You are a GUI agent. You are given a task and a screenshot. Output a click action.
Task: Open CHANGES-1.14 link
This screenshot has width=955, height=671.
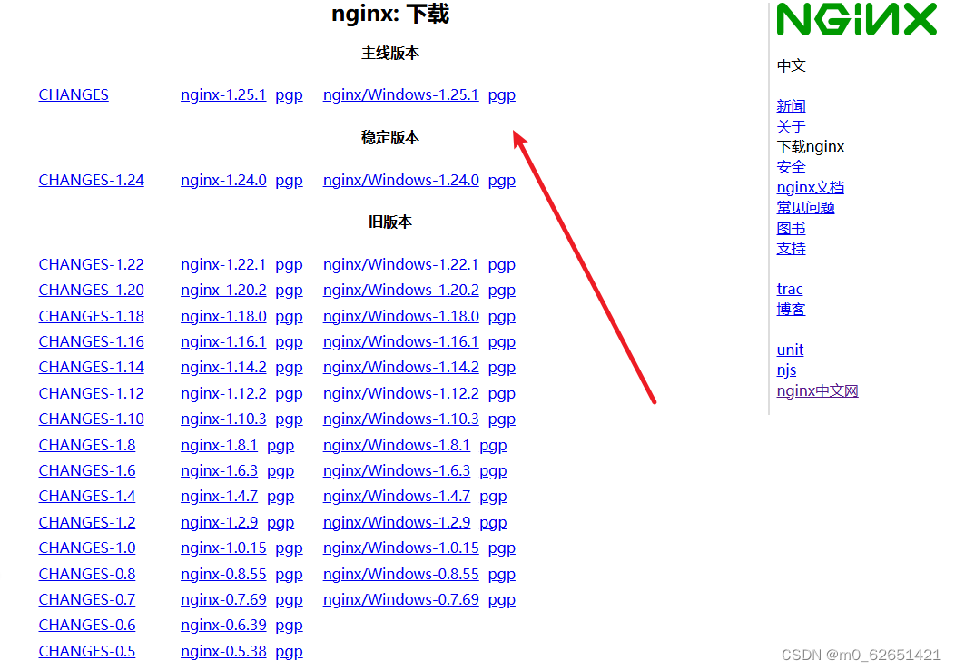click(x=92, y=368)
